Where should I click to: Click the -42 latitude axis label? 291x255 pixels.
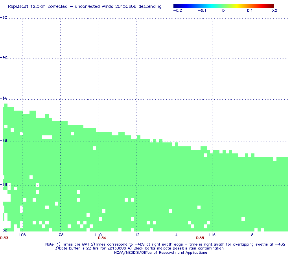pyautogui.click(x=4, y=57)
